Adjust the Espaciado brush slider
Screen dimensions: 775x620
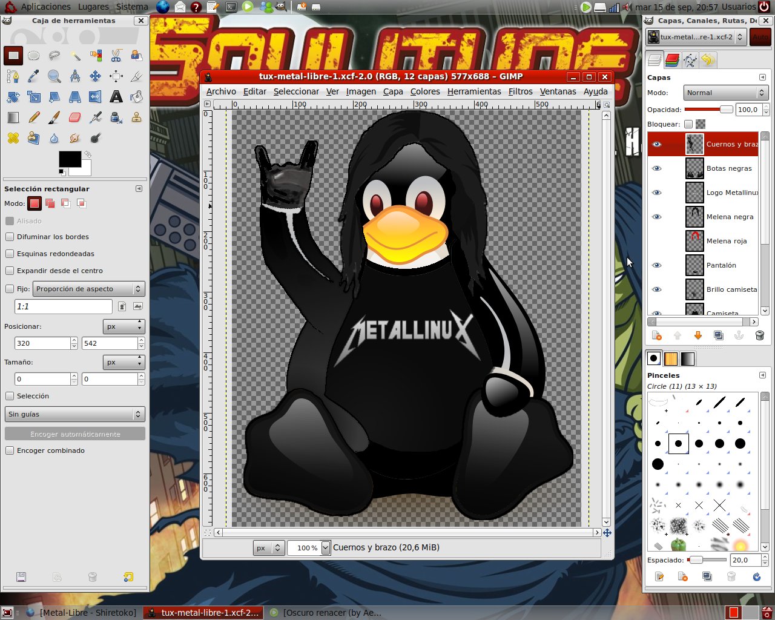click(x=708, y=560)
